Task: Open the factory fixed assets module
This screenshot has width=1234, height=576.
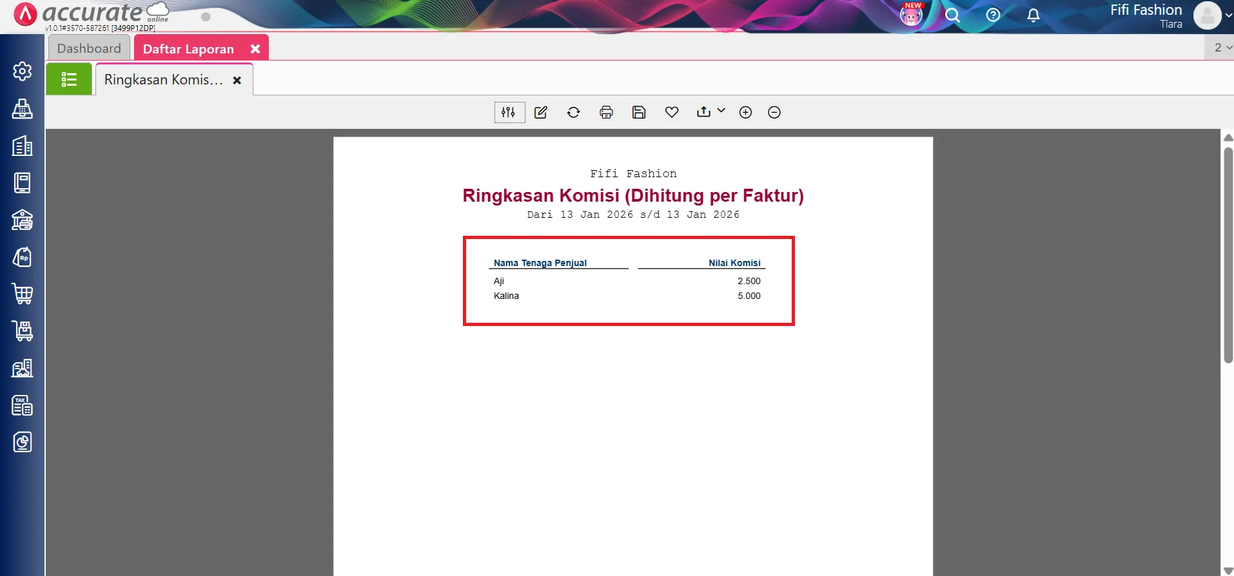Action: point(23,368)
